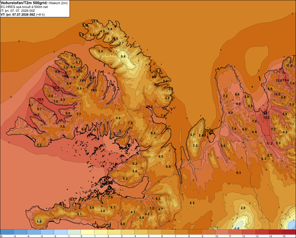Click the legend swatch between -2 and -1
This screenshot has height=238, width=296.
point(60,232)
